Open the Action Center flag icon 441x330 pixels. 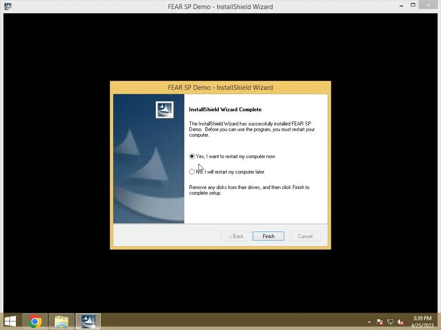(380, 322)
